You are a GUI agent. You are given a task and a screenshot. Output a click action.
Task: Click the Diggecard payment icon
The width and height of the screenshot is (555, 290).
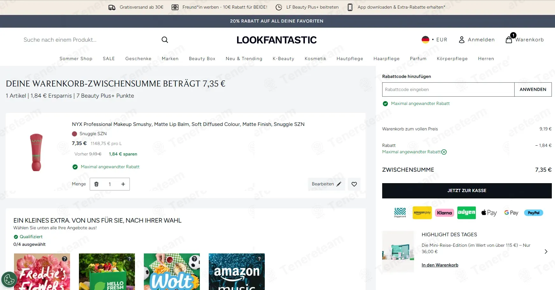400,213
